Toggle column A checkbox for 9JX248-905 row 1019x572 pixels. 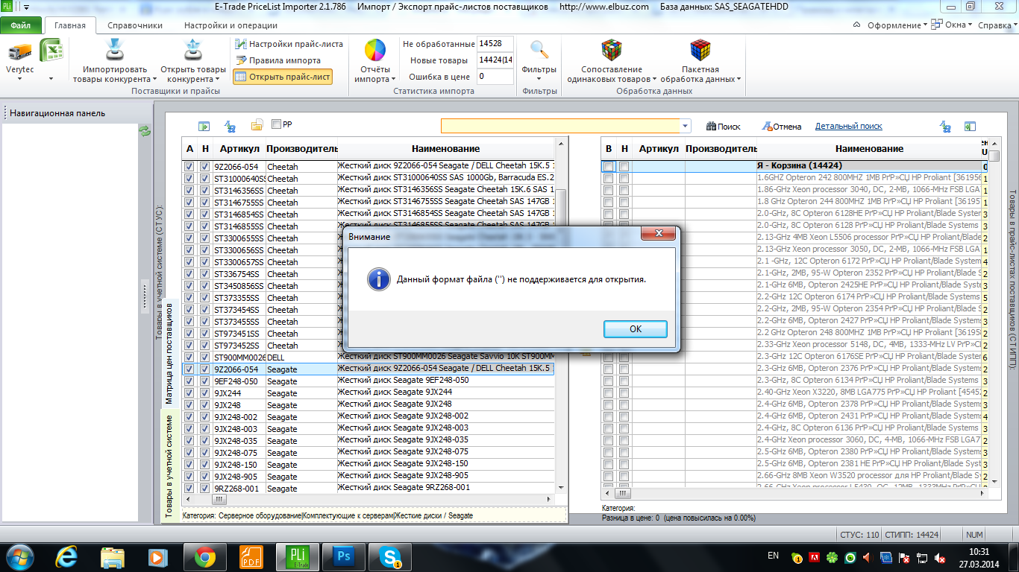coord(189,477)
